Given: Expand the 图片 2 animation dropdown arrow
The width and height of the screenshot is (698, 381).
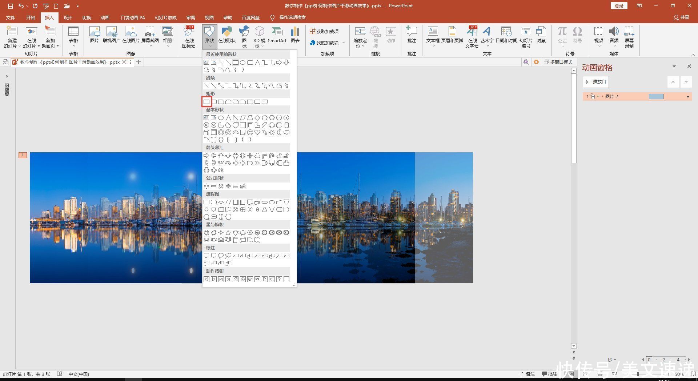Looking at the screenshot, I should coord(688,97).
